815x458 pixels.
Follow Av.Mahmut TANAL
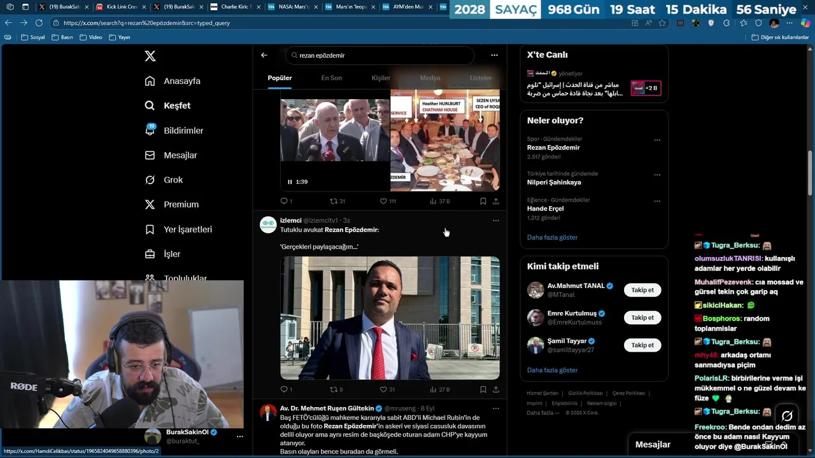pos(642,290)
